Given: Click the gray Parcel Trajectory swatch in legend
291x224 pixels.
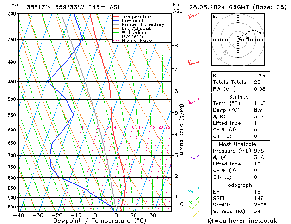Looking at the screenshot, I should (x=117, y=24).
